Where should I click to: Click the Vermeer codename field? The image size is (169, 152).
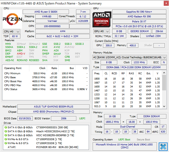tap(52, 21)
